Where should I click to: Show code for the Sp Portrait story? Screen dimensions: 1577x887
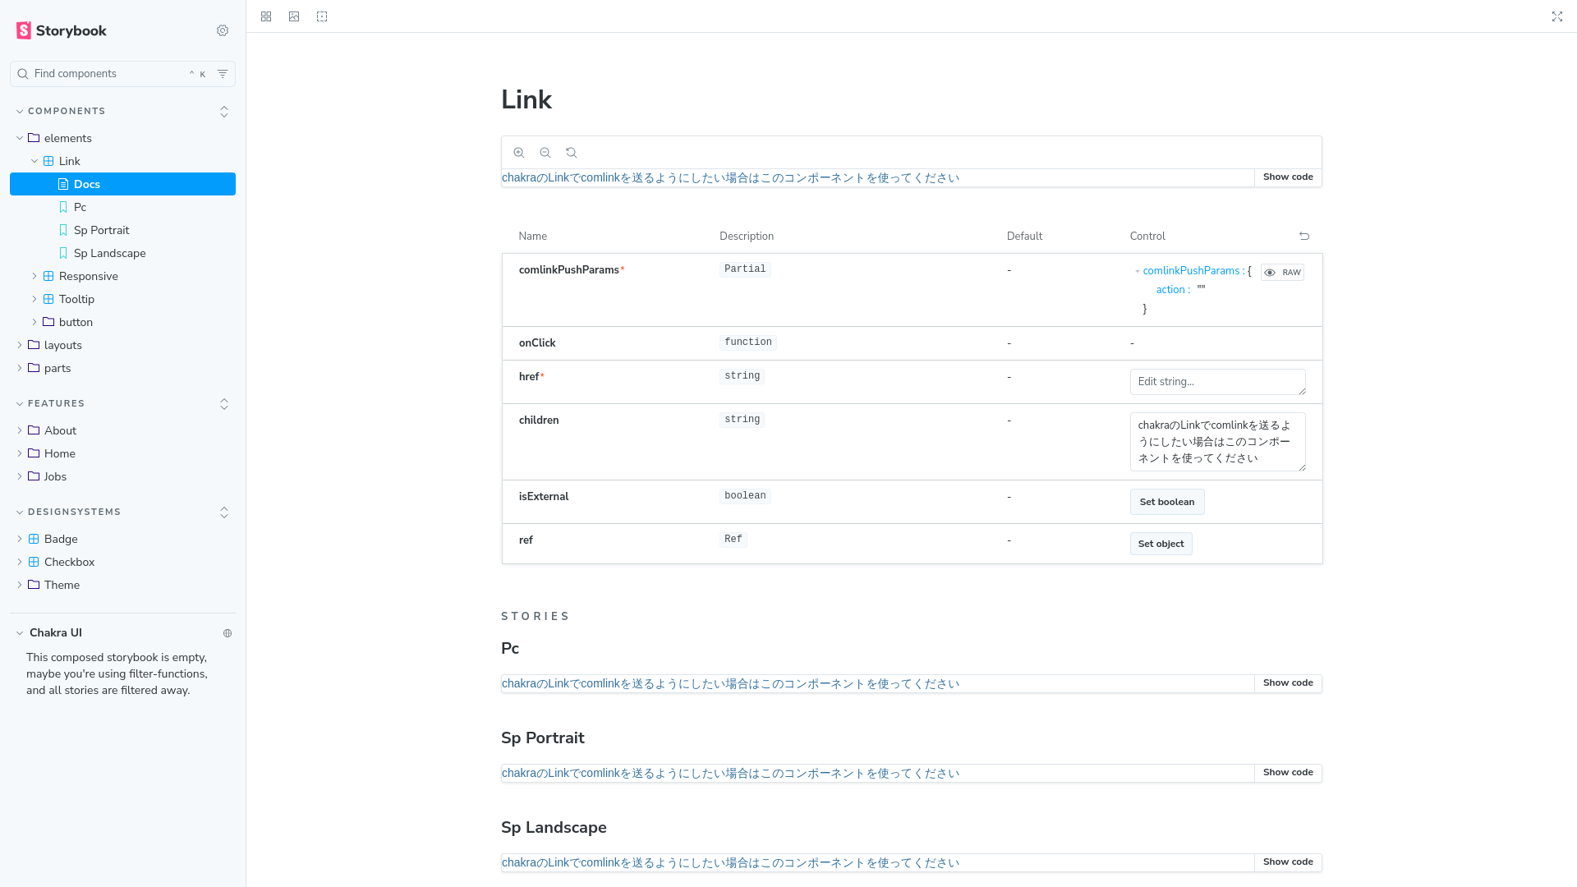[1288, 773]
